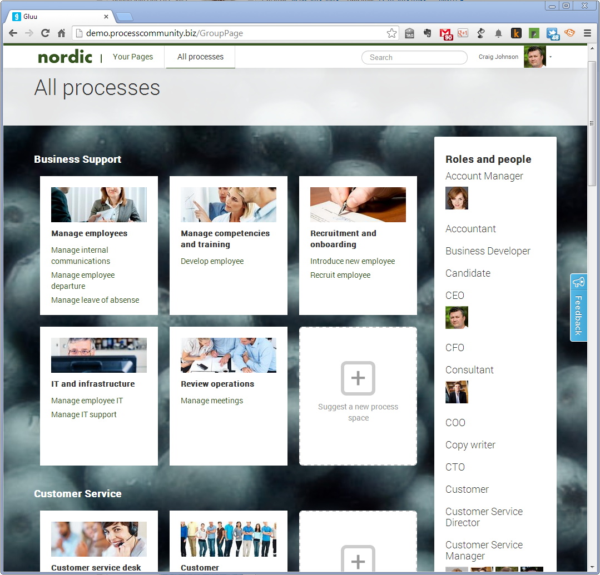Select the Accountant role

[470, 229]
